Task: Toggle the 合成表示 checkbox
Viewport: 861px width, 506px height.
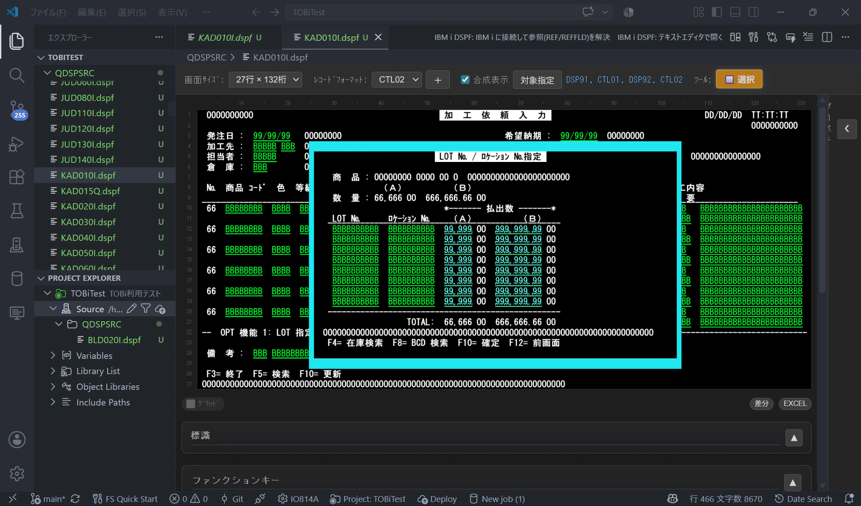Action: click(x=465, y=79)
